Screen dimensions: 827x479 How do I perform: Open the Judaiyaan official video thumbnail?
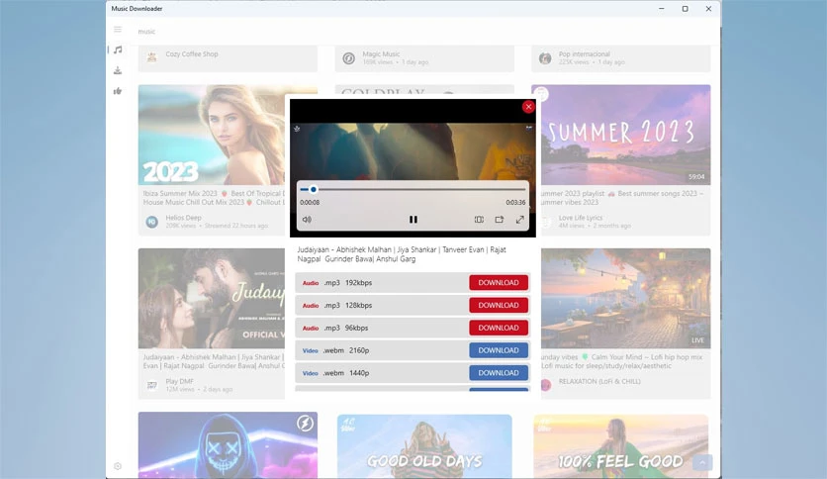[212, 299]
